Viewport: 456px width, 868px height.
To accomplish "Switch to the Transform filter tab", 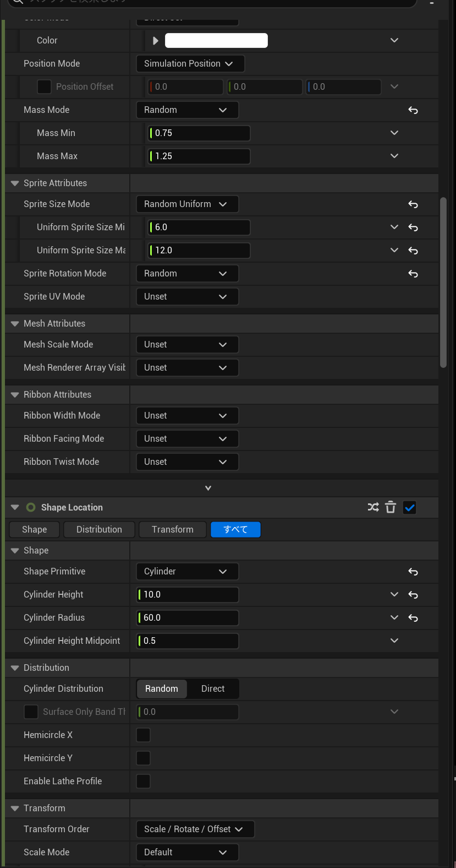I will point(173,529).
